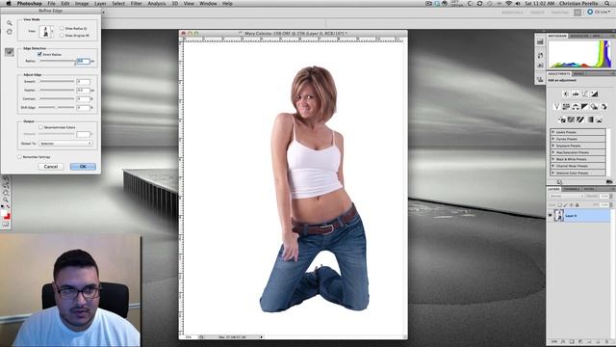Add a Color Balance adjustment

pyautogui.click(x=576, y=107)
